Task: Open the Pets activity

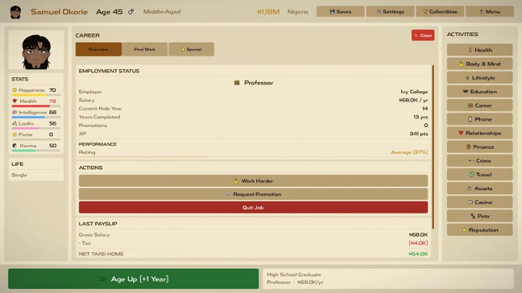Action: (480, 216)
